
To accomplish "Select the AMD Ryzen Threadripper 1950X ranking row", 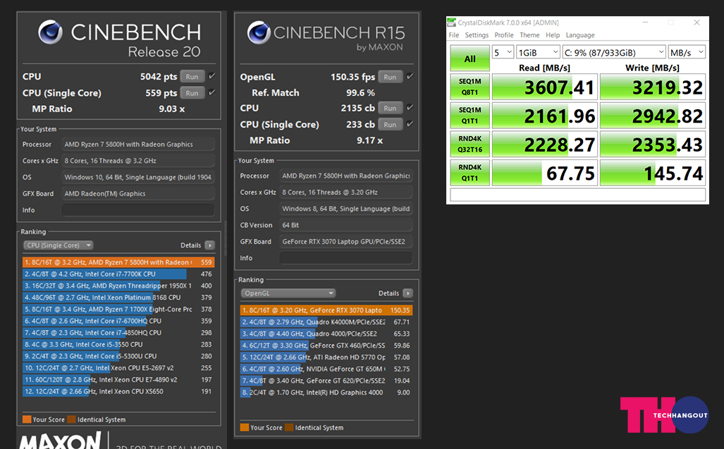I will point(118,285).
